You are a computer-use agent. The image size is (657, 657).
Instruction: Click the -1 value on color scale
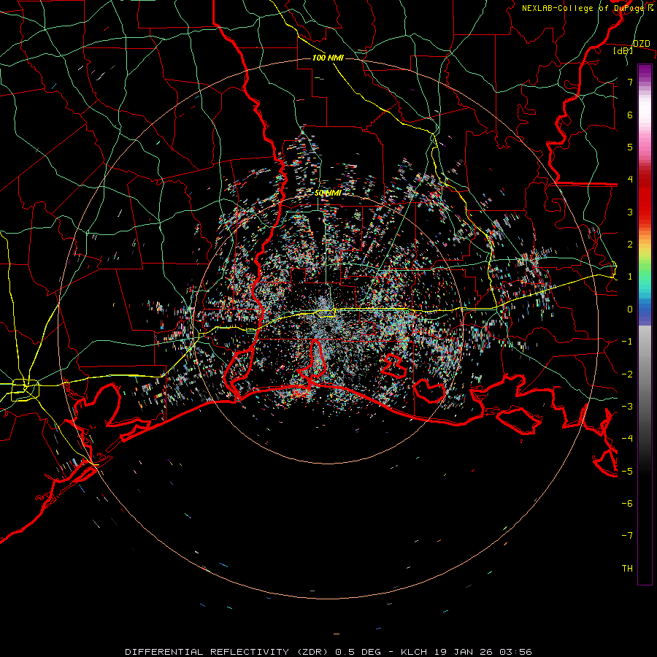(627, 342)
